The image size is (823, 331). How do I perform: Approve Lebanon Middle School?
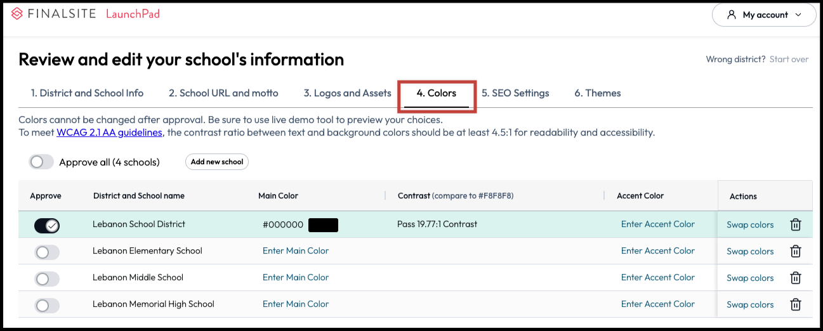[47, 279]
